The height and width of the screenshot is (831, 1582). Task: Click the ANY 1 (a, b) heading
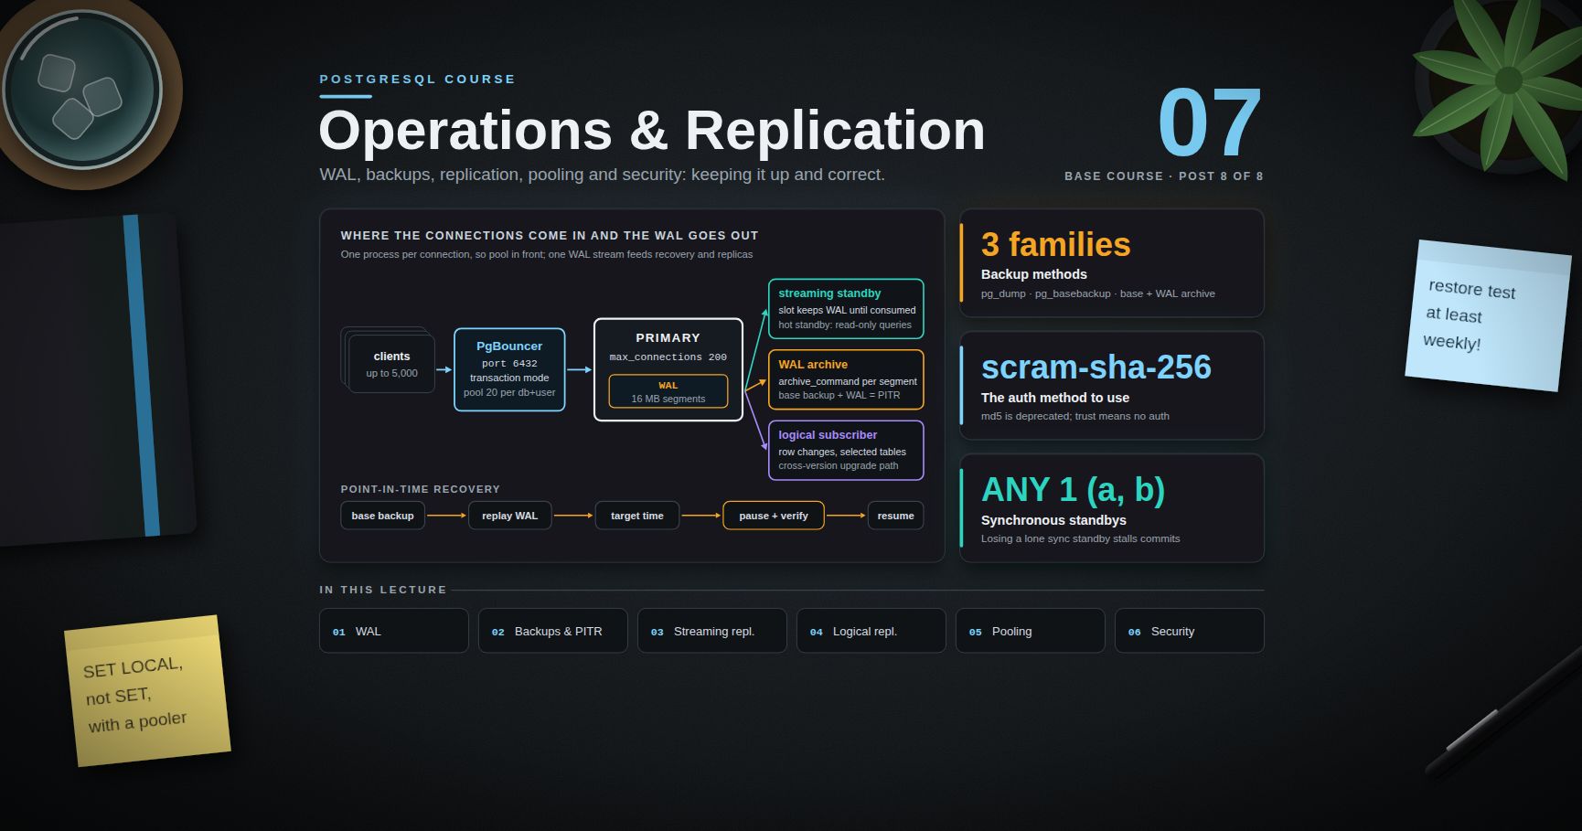pos(1074,490)
